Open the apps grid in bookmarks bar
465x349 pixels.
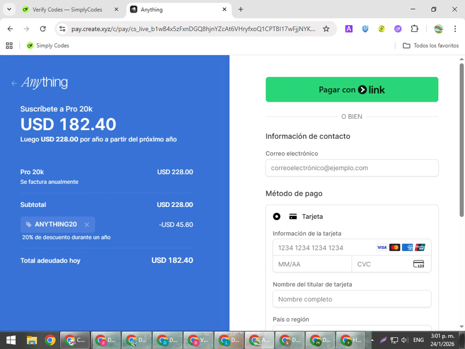coord(9,46)
